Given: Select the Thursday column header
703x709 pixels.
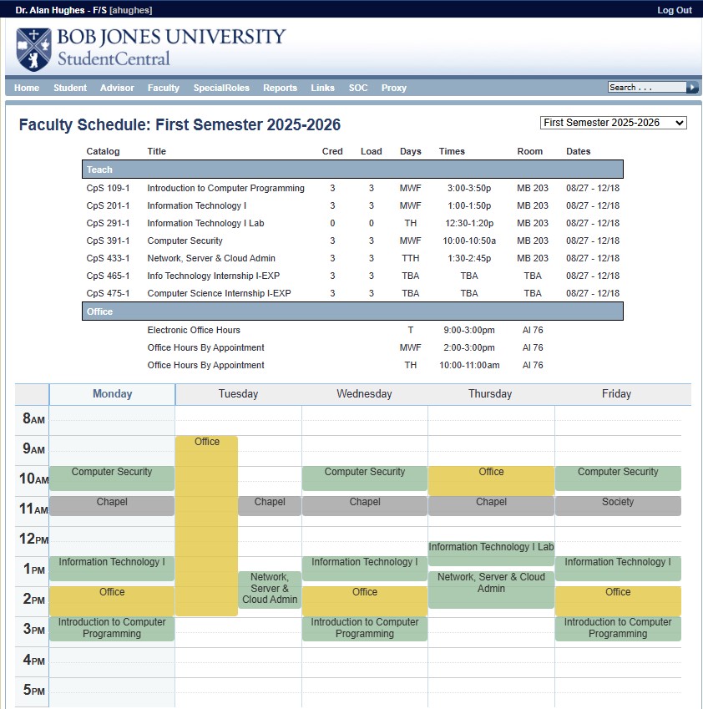Looking at the screenshot, I should click(491, 394).
